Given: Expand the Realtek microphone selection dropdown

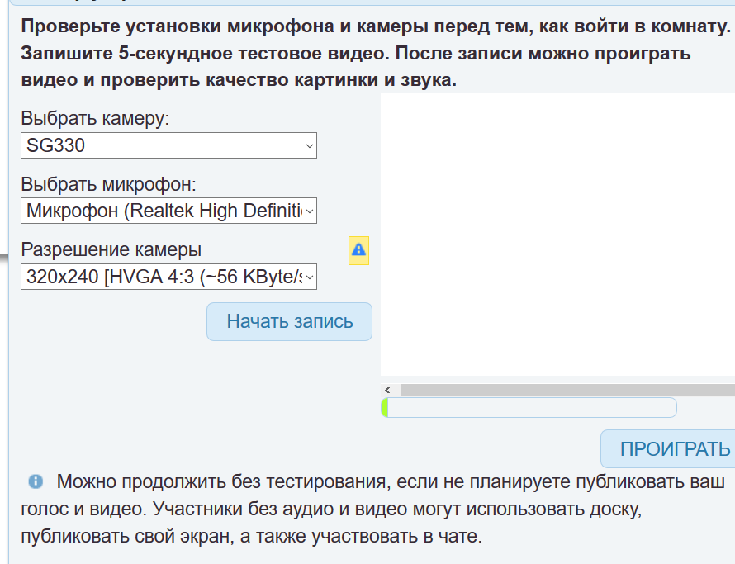Looking at the screenshot, I should coord(168,211).
